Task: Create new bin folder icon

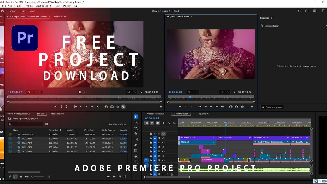Action: (x=114, y=177)
